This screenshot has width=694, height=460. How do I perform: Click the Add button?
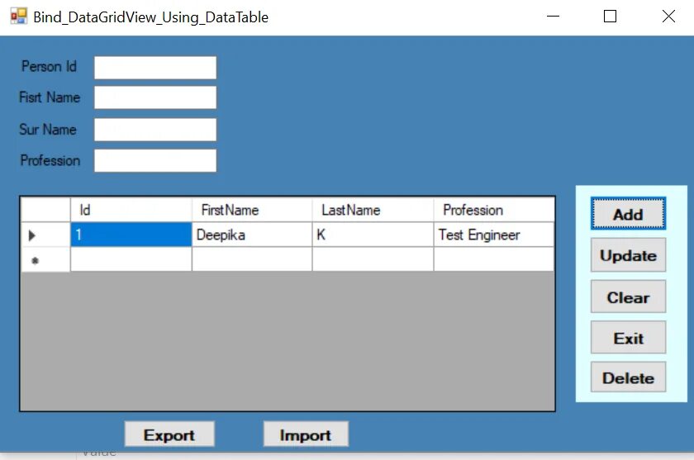click(x=628, y=214)
